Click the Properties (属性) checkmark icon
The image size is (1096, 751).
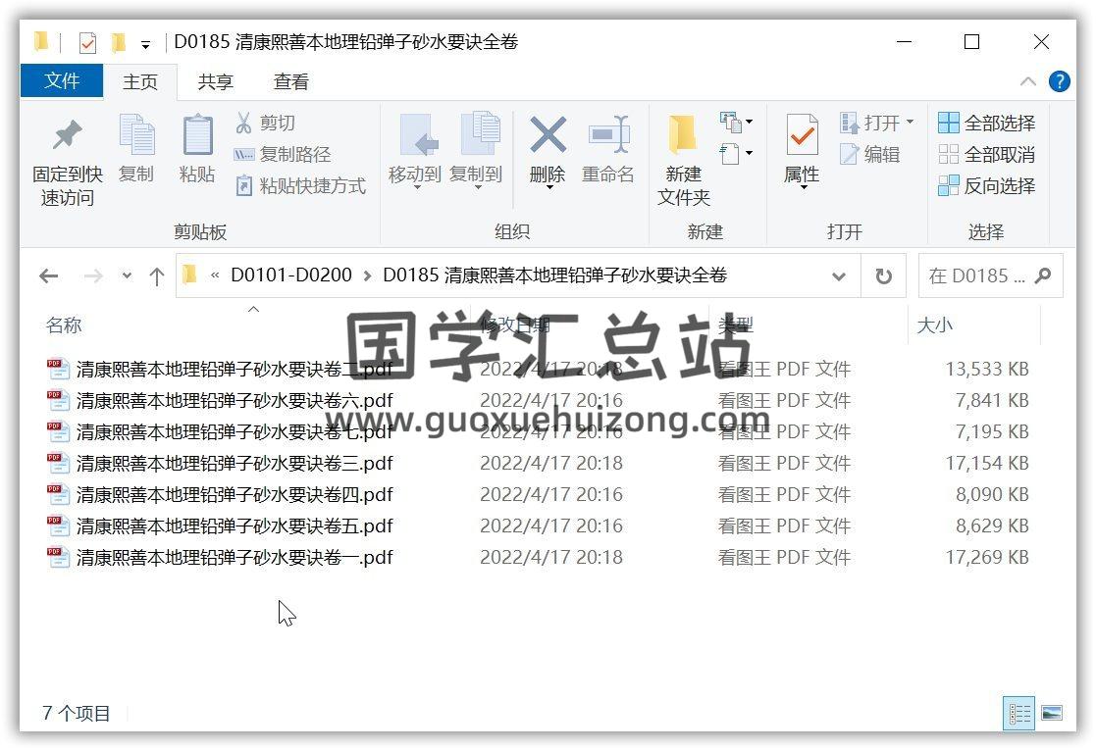click(x=802, y=135)
